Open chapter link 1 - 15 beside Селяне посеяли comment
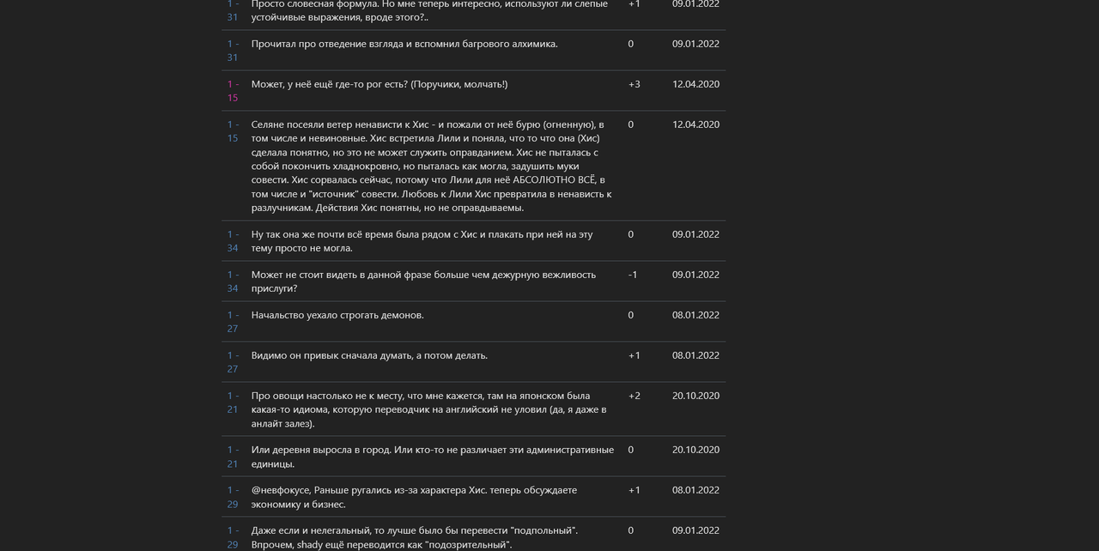 click(233, 131)
